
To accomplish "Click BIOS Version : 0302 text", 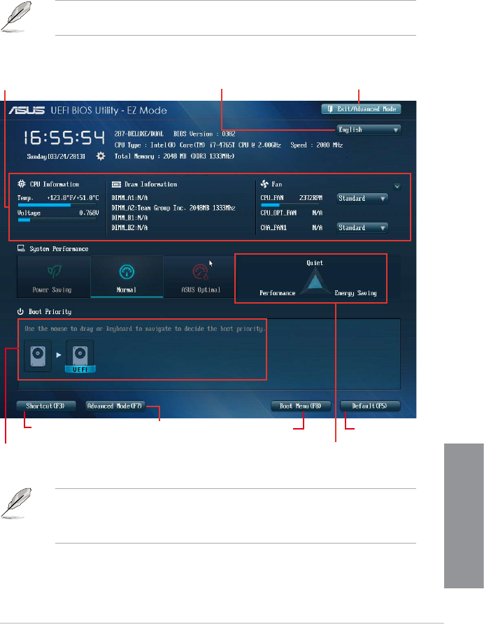I will [204, 134].
